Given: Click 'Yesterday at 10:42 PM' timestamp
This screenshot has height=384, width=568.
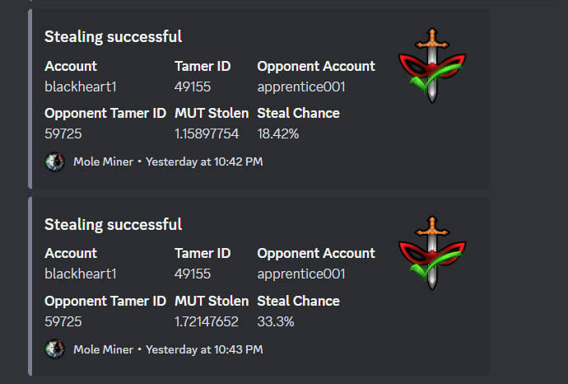Looking at the screenshot, I should [204, 162].
